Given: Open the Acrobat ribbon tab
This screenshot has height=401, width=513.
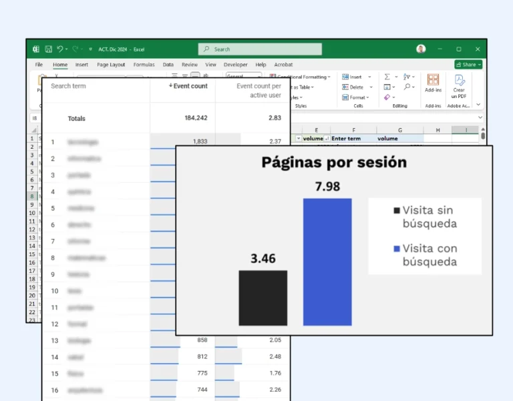Looking at the screenshot, I should pos(283,65).
